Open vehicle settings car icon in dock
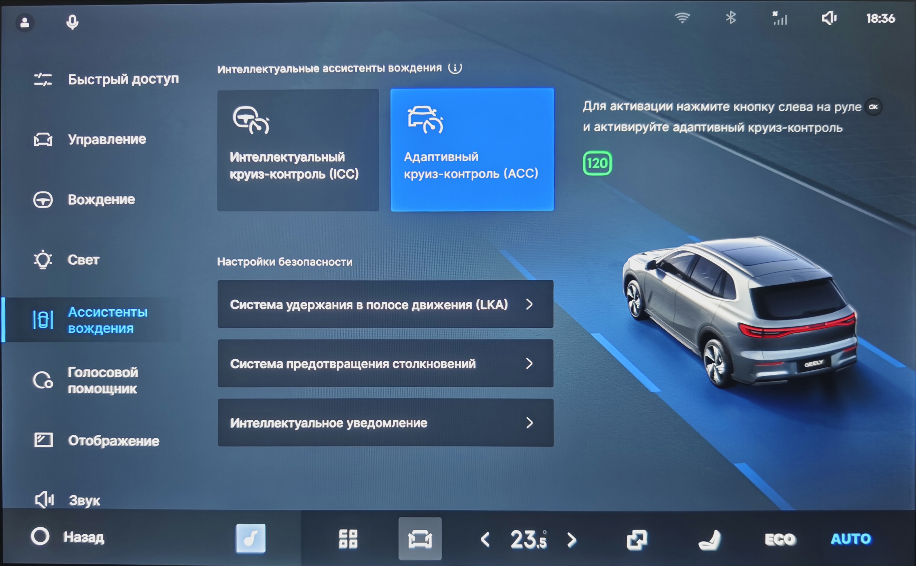 coord(420,539)
